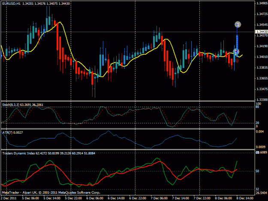Viewport: 268px width, 201px height.
Task: Click the 6 Dec 06:00 time label
Action: coord(95,198)
